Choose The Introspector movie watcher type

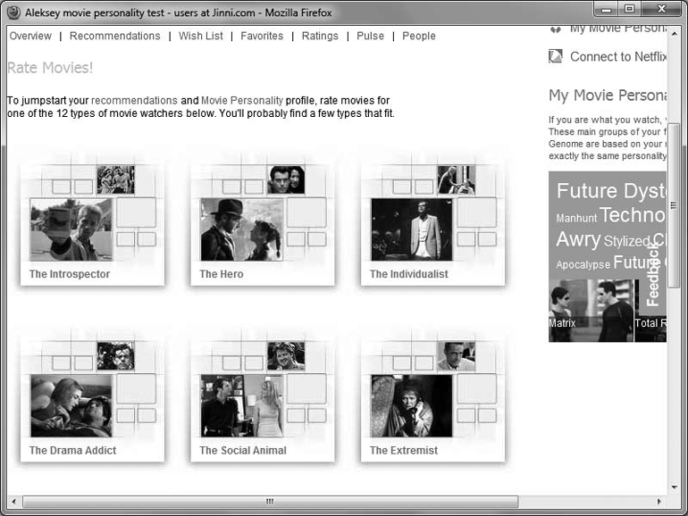pyautogui.click(x=92, y=224)
